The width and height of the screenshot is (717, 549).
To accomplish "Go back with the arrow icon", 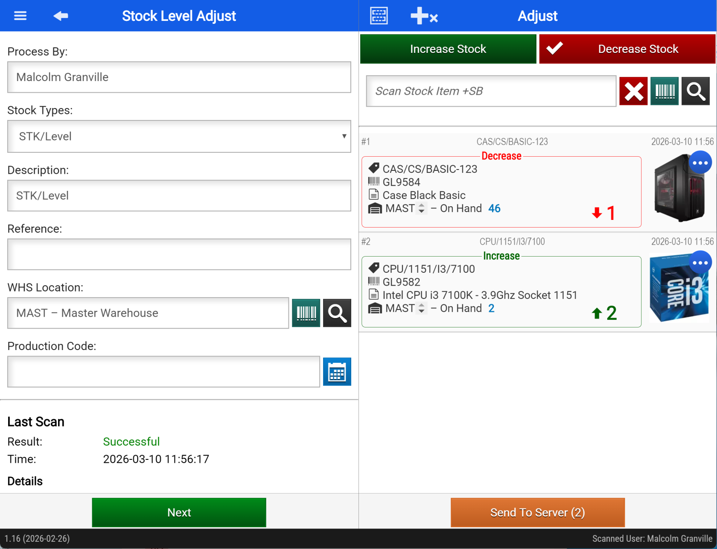I will (x=61, y=16).
